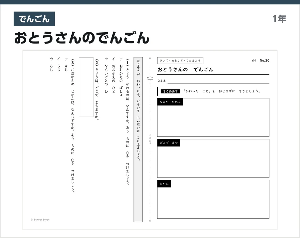Click the かわった こと を おとさずに goal sentence

222,91
